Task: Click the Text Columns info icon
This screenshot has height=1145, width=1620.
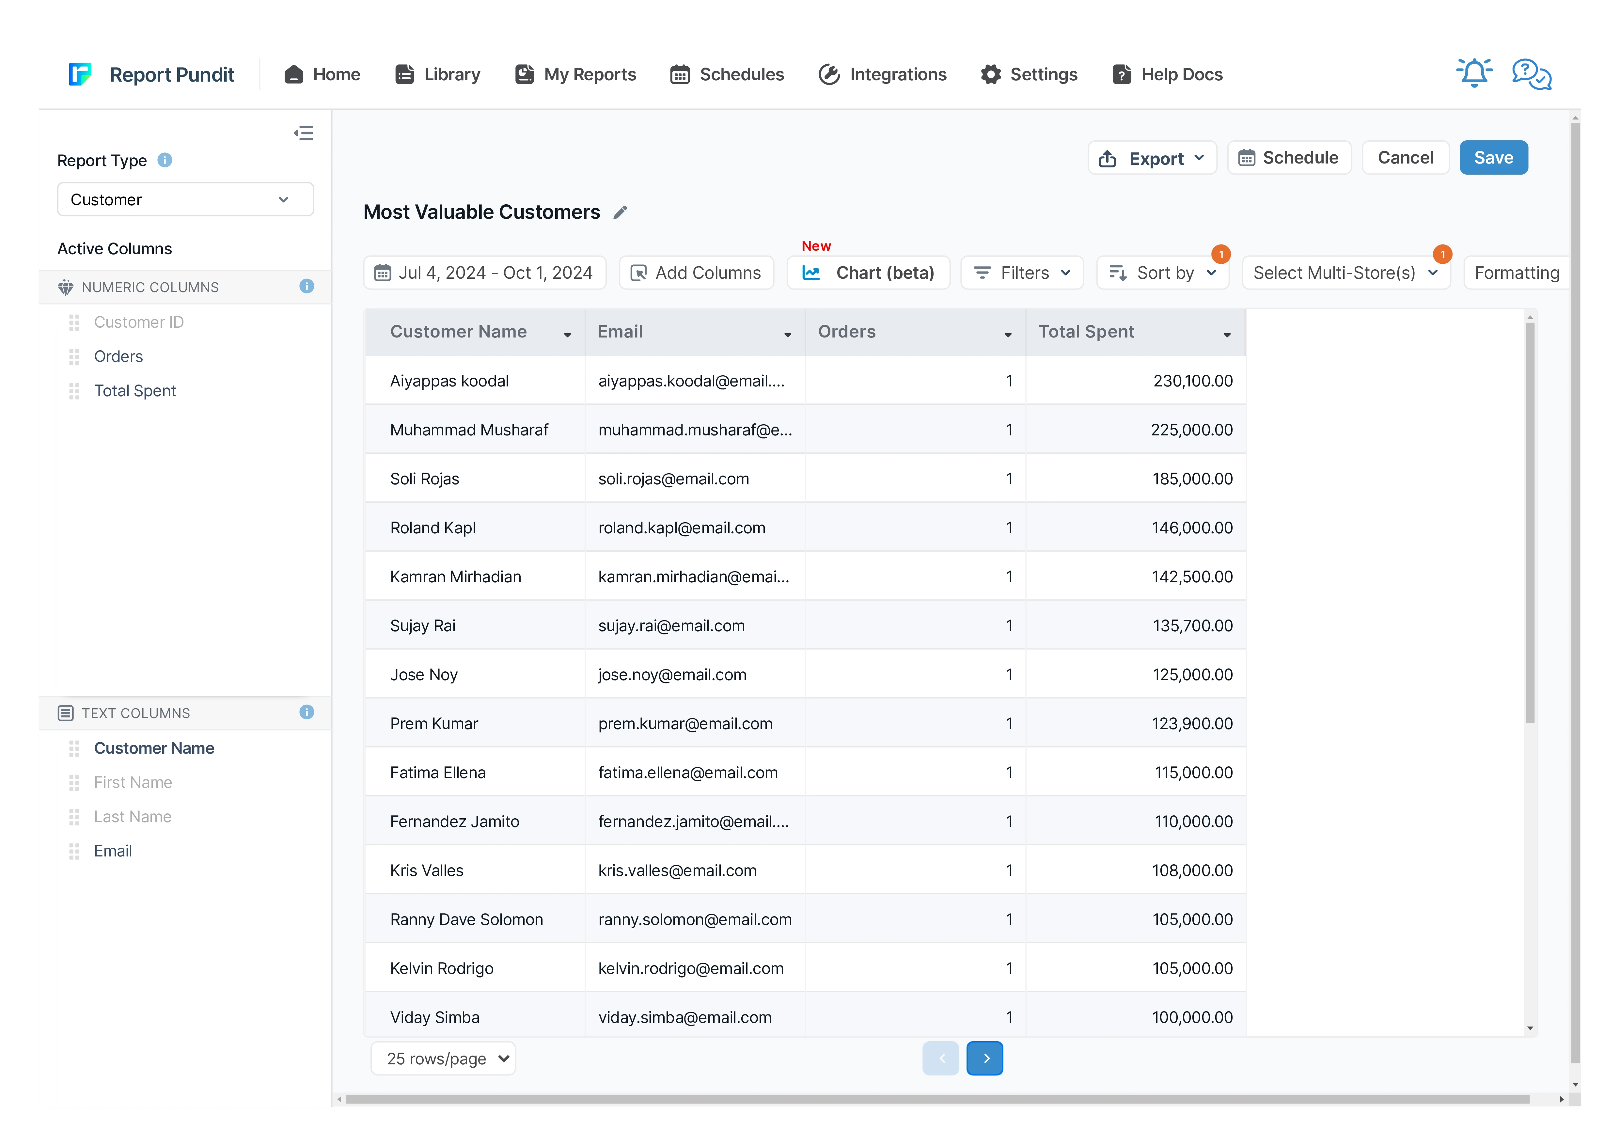Action: 306,713
